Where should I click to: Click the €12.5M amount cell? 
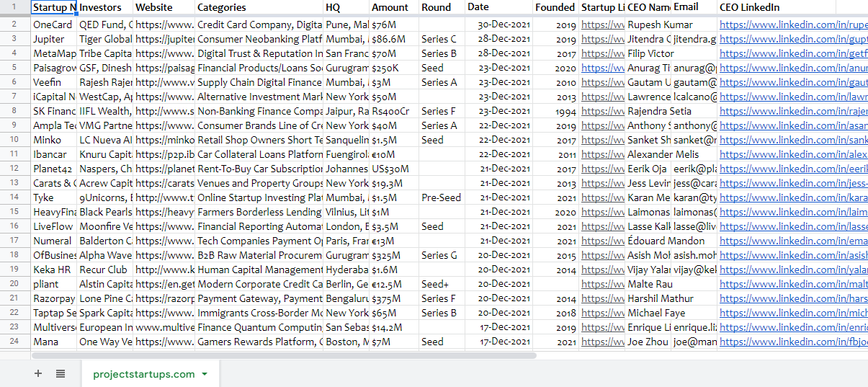pos(394,284)
